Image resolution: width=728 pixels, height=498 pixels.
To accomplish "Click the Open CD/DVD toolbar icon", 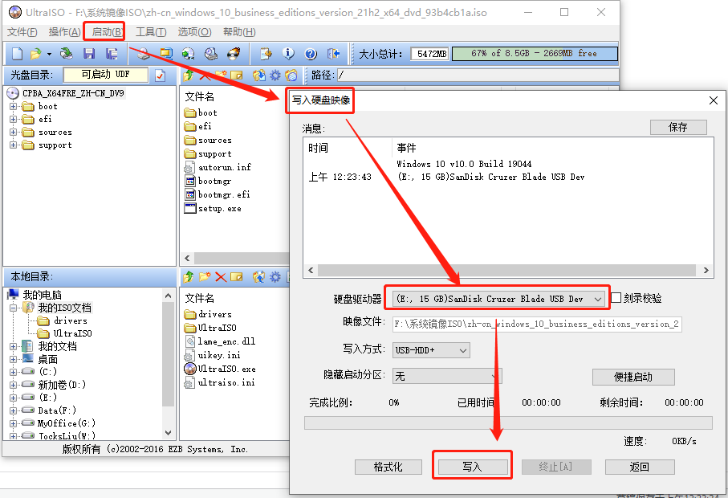I will 67,54.
